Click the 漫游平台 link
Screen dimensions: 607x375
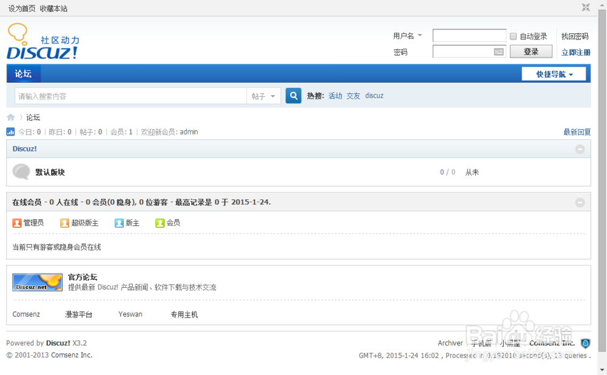coord(78,314)
